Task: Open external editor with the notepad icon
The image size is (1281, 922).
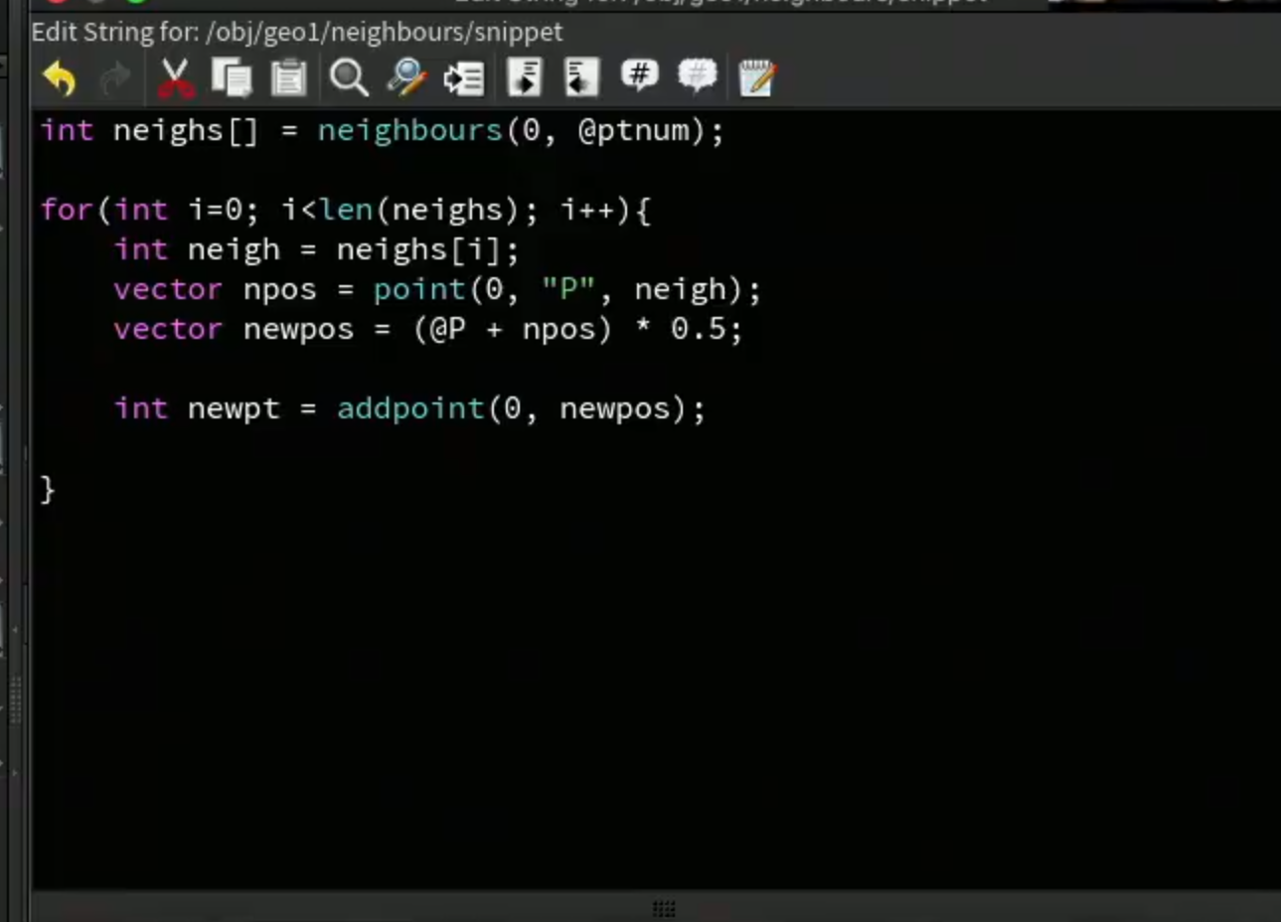Action: tap(756, 78)
